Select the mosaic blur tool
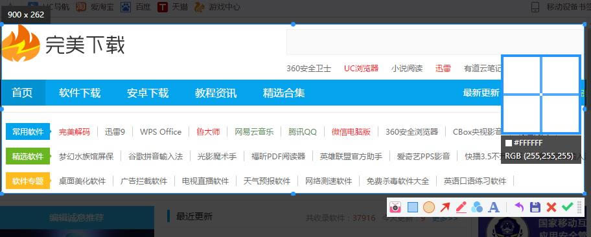Viewport: 591px width, 237px height. [477, 207]
